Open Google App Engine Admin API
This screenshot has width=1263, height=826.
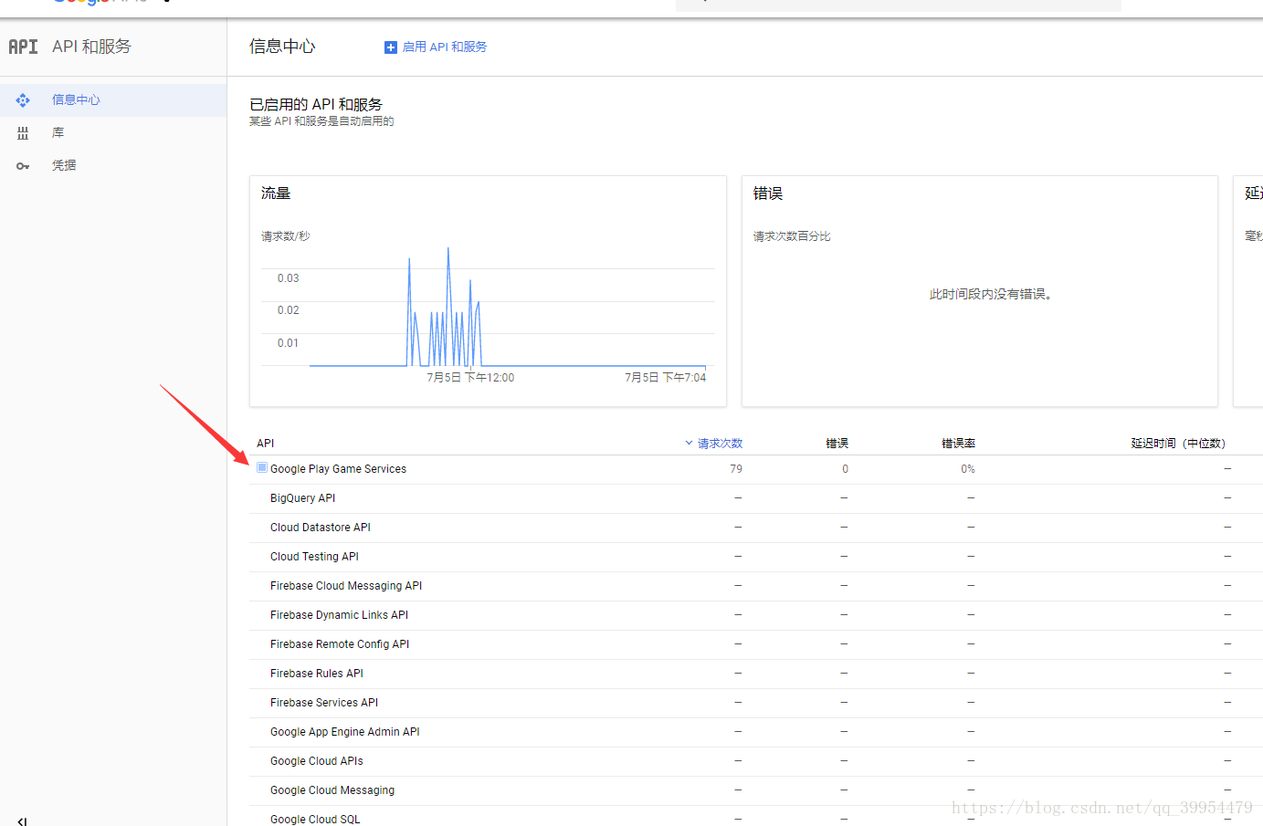tap(345, 732)
